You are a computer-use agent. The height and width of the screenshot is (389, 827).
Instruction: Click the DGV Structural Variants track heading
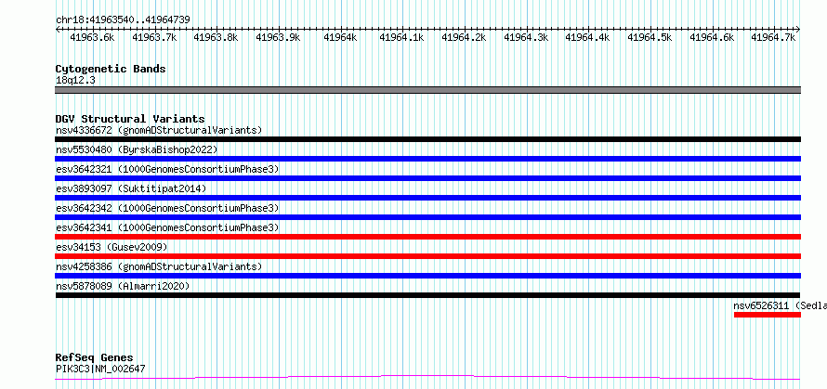pyautogui.click(x=130, y=119)
